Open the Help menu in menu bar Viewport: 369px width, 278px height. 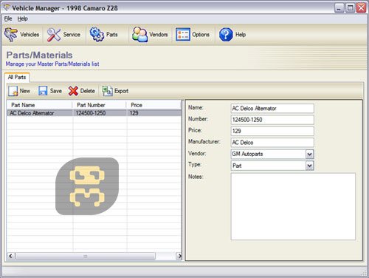point(22,18)
